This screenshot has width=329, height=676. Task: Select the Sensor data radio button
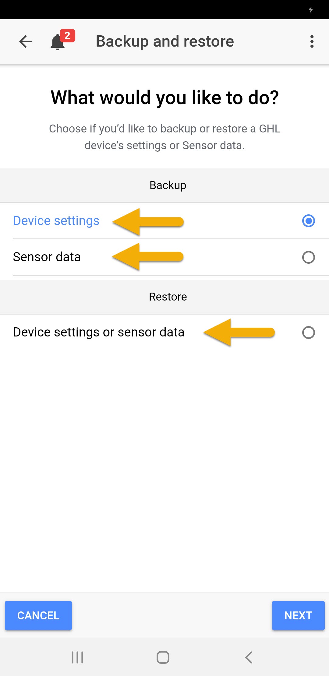click(x=308, y=257)
